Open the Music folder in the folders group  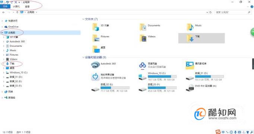(194, 27)
